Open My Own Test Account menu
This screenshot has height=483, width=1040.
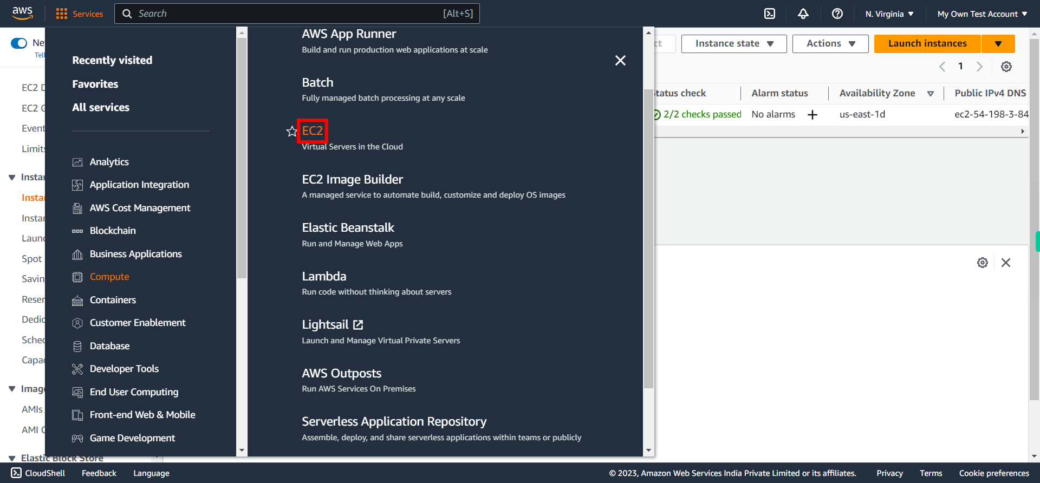tap(982, 14)
